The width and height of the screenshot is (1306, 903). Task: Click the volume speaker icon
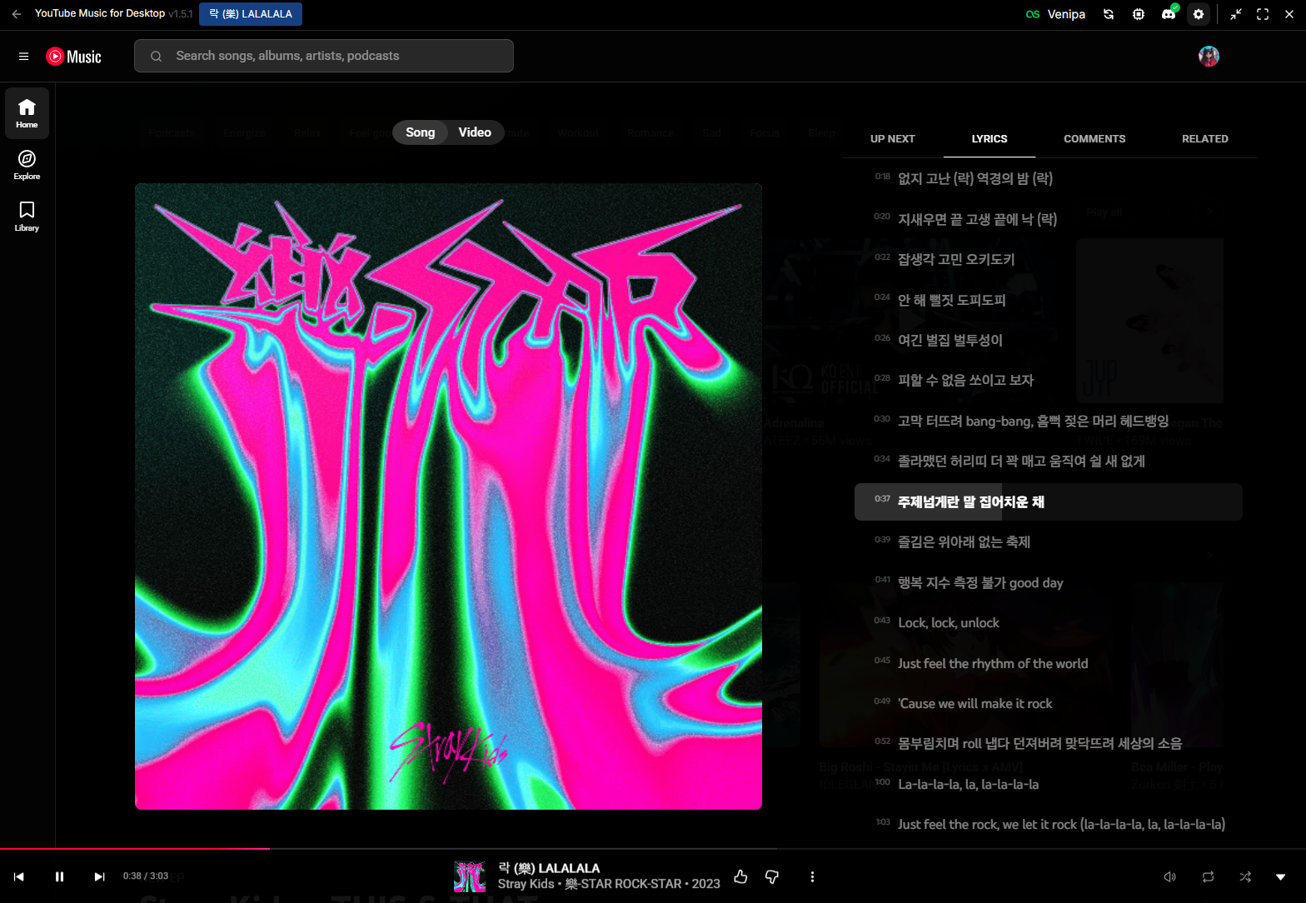(x=1169, y=876)
